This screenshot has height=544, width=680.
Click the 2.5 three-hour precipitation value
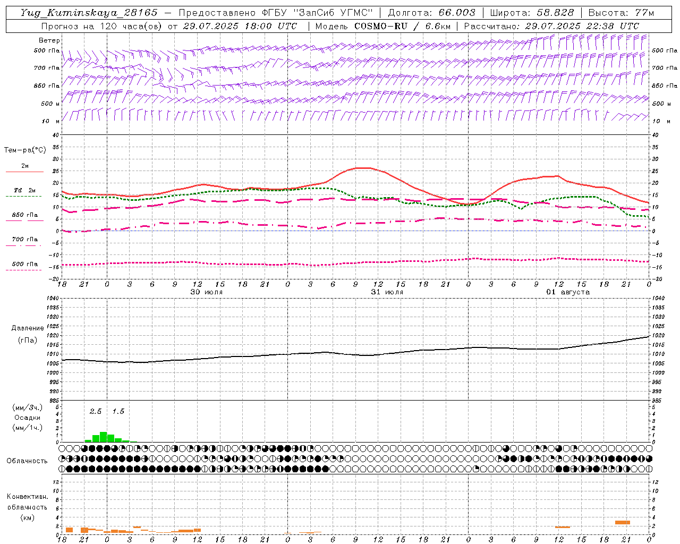click(96, 412)
